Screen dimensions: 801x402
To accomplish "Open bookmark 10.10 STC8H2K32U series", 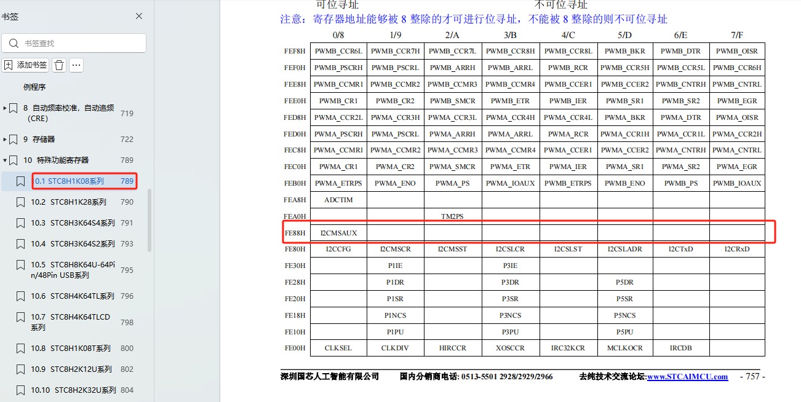I will click(x=74, y=390).
